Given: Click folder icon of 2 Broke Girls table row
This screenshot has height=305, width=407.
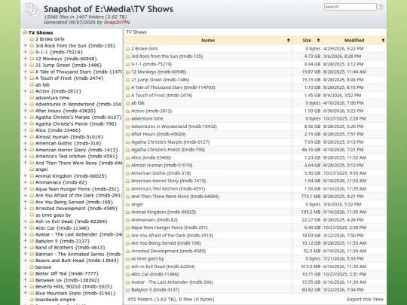Looking at the screenshot, I should tap(127, 48).
